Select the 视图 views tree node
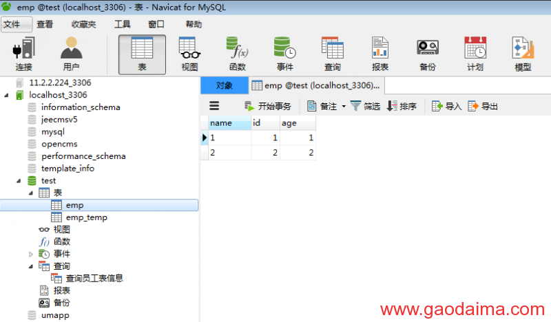This screenshot has height=322, width=551. pyautogui.click(x=61, y=230)
